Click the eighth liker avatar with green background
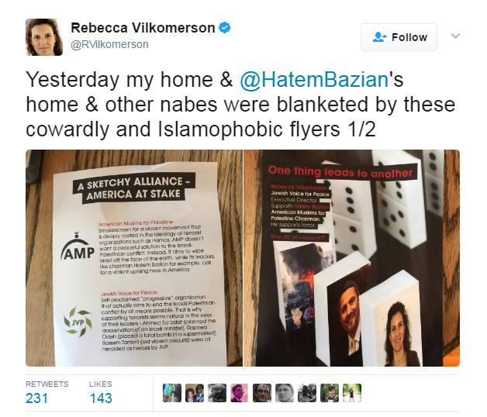 (330, 393)
